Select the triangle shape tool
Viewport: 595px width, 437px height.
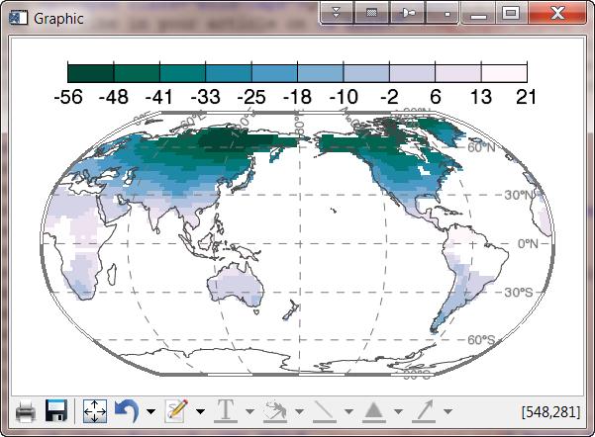[x=374, y=411]
